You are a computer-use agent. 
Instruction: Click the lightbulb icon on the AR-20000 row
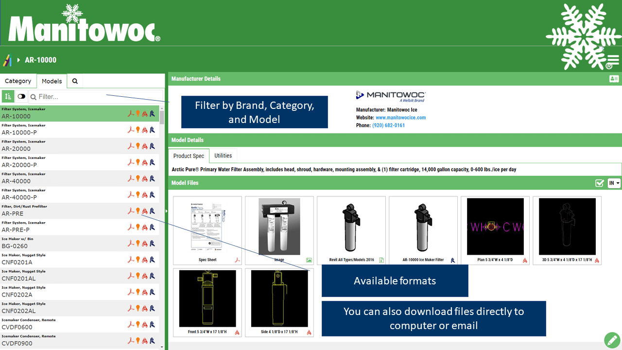point(138,146)
